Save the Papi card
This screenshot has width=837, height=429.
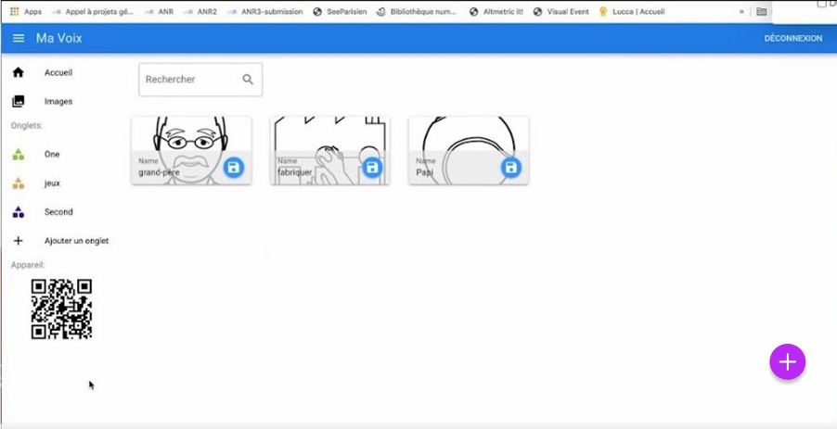pos(510,168)
